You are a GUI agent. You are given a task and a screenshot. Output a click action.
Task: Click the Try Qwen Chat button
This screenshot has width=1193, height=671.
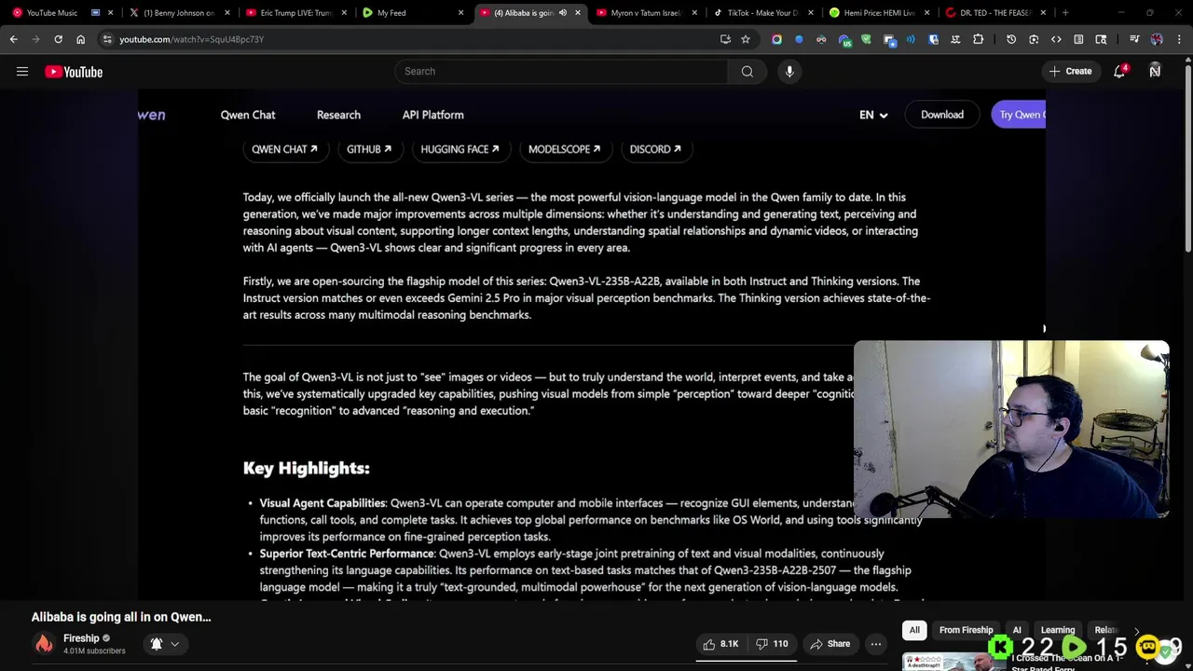tap(1019, 115)
